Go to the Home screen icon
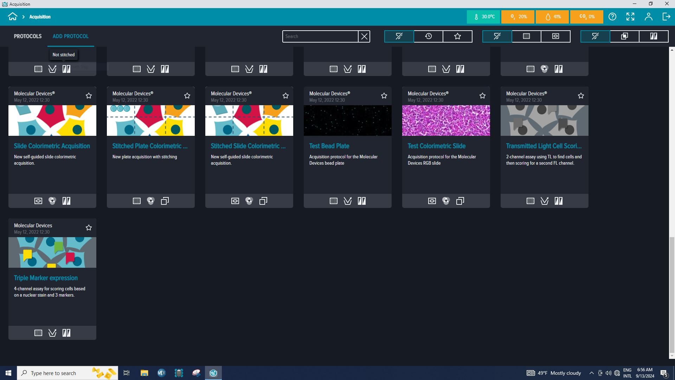The height and width of the screenshot is (380, 675). [13, 17]
